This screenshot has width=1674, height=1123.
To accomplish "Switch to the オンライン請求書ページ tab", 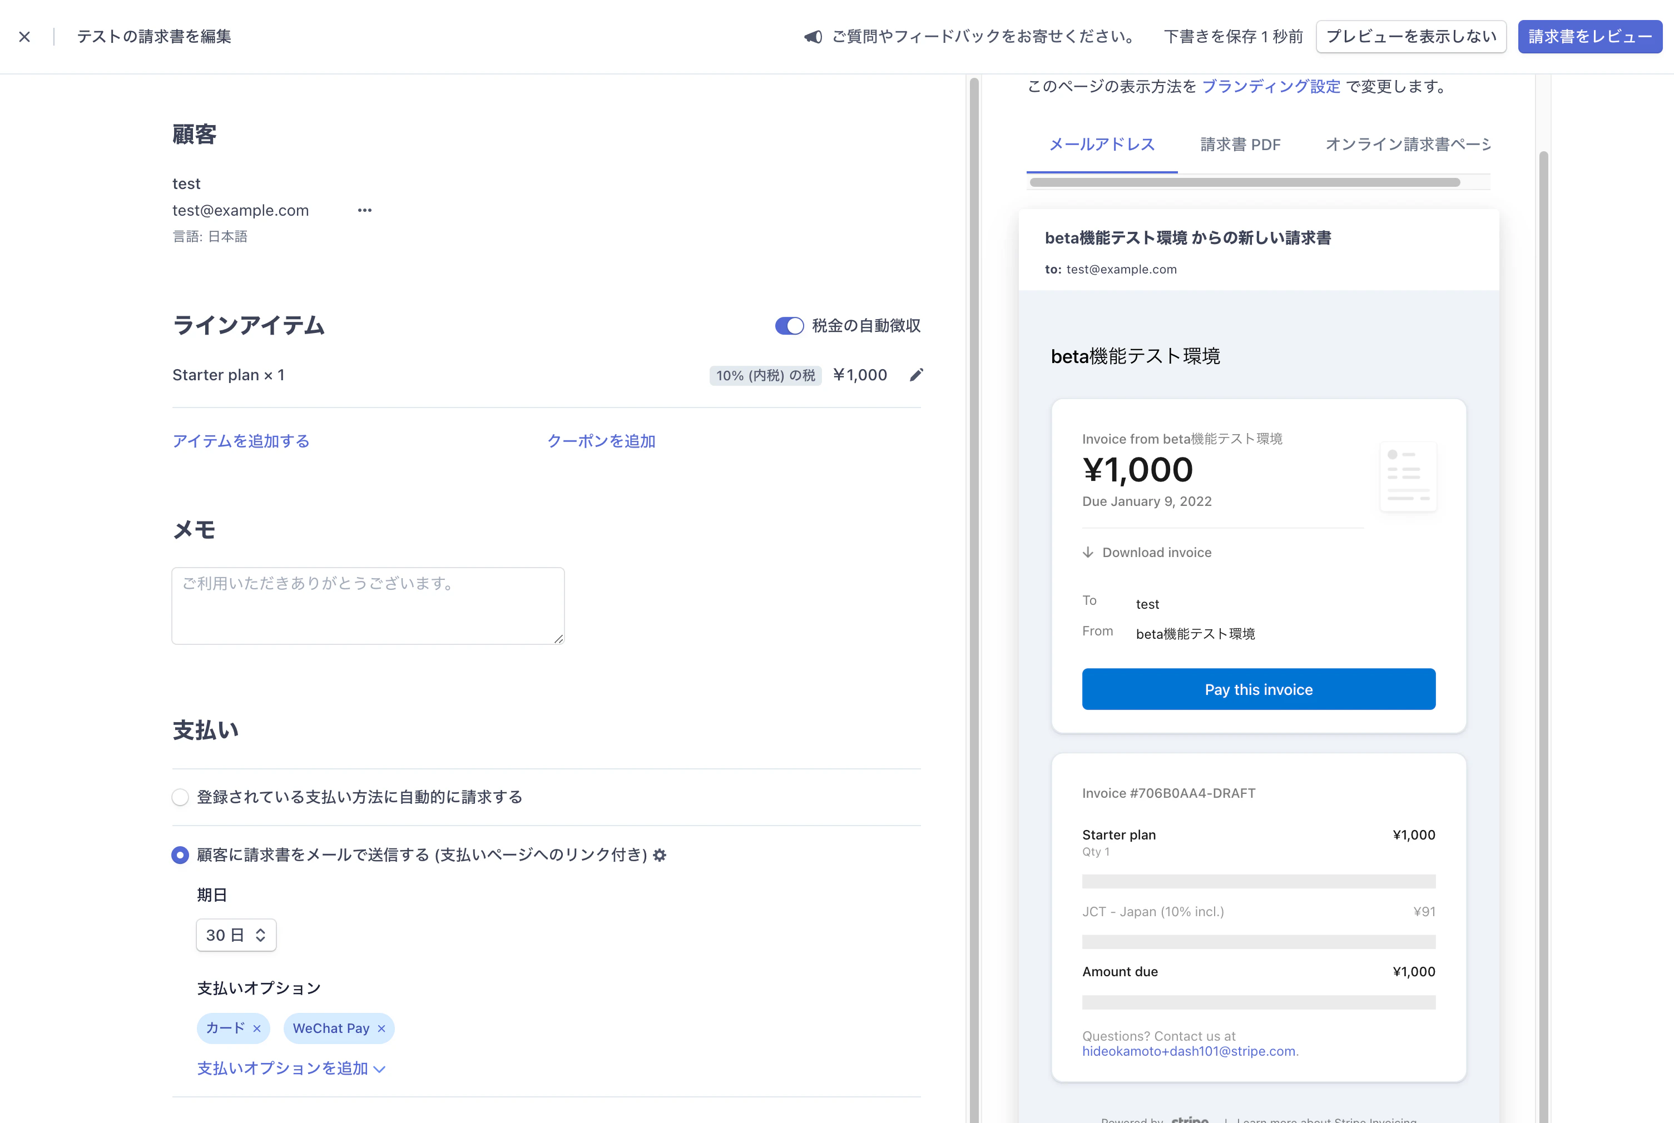I will click(1408, 145).
